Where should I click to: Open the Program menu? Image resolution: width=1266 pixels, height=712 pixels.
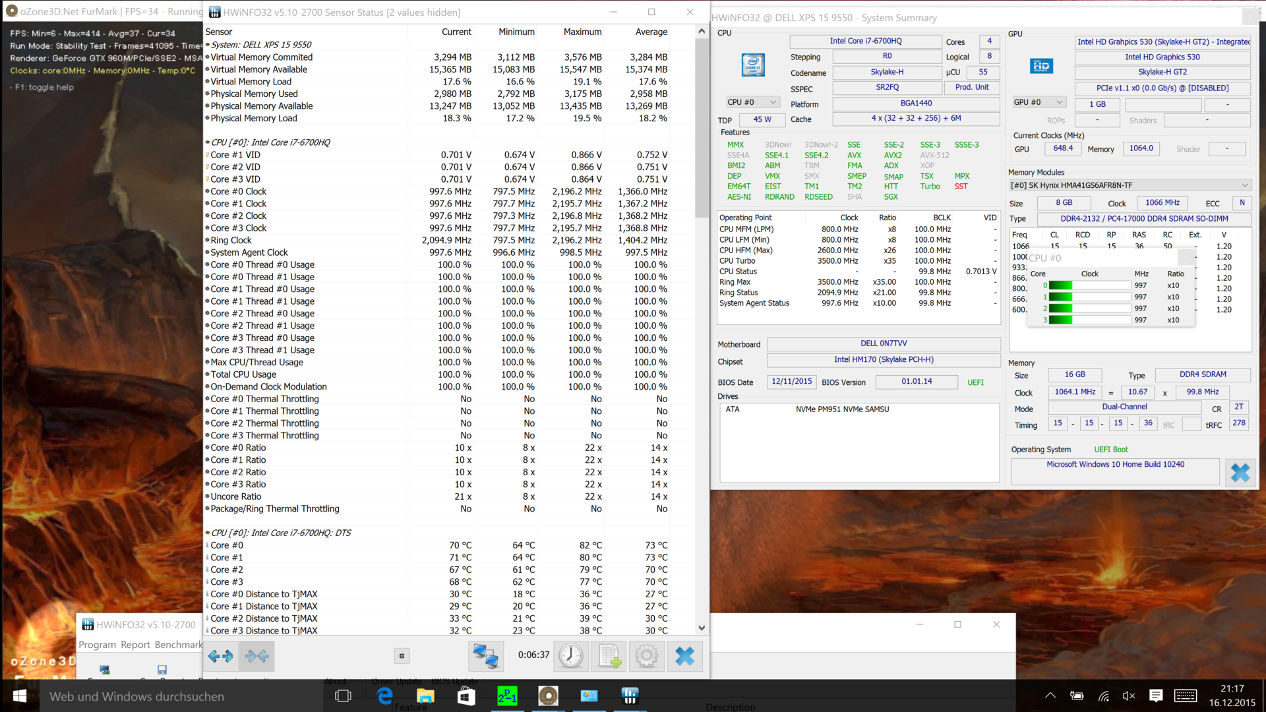pyautogui.click(x=97, y=645)
